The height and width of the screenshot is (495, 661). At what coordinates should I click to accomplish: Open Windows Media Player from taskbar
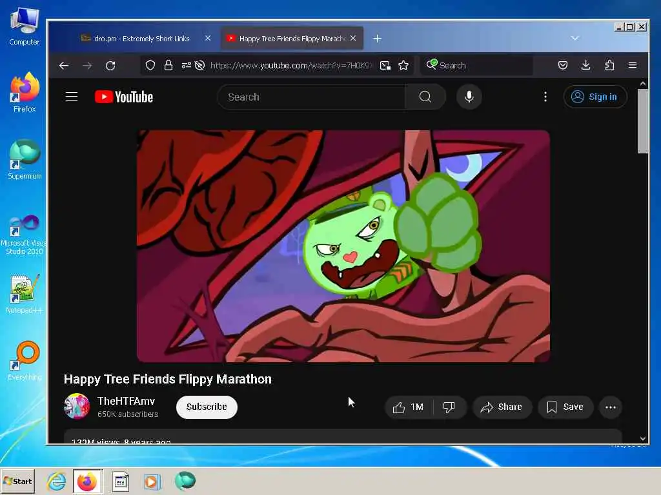(x=152, y=481)
